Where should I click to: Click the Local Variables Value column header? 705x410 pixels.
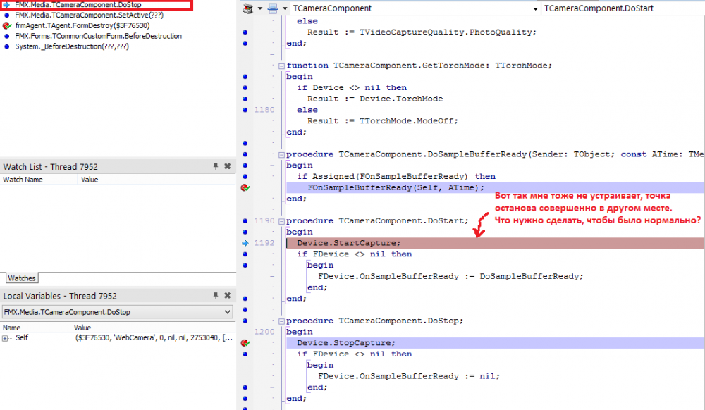(x=153, y=328)
